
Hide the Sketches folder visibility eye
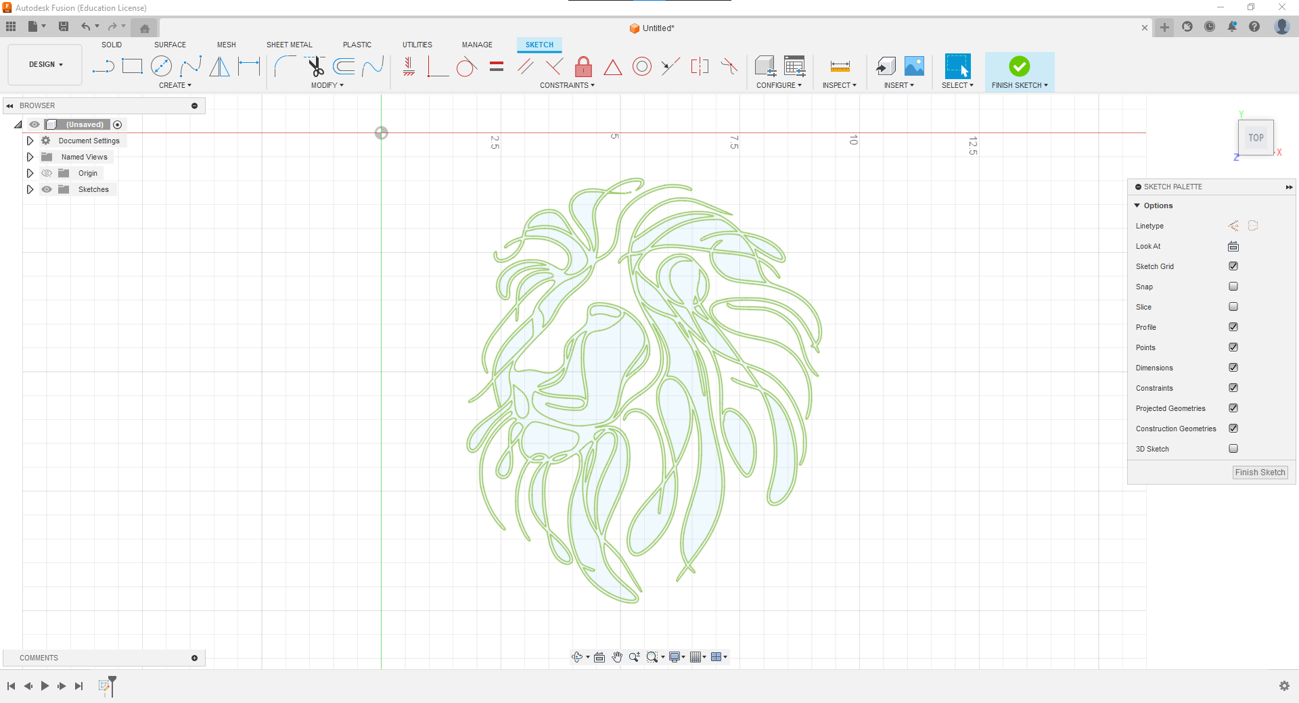pos(47,189)
